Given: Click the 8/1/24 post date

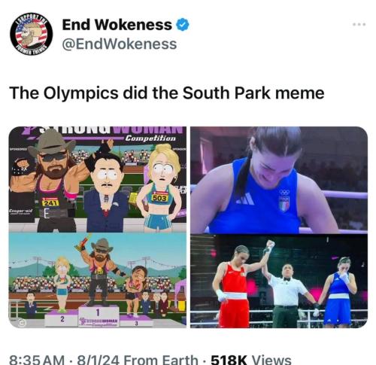Looking at the screenshot, I should pyautogui.click(x=99, y=360).
